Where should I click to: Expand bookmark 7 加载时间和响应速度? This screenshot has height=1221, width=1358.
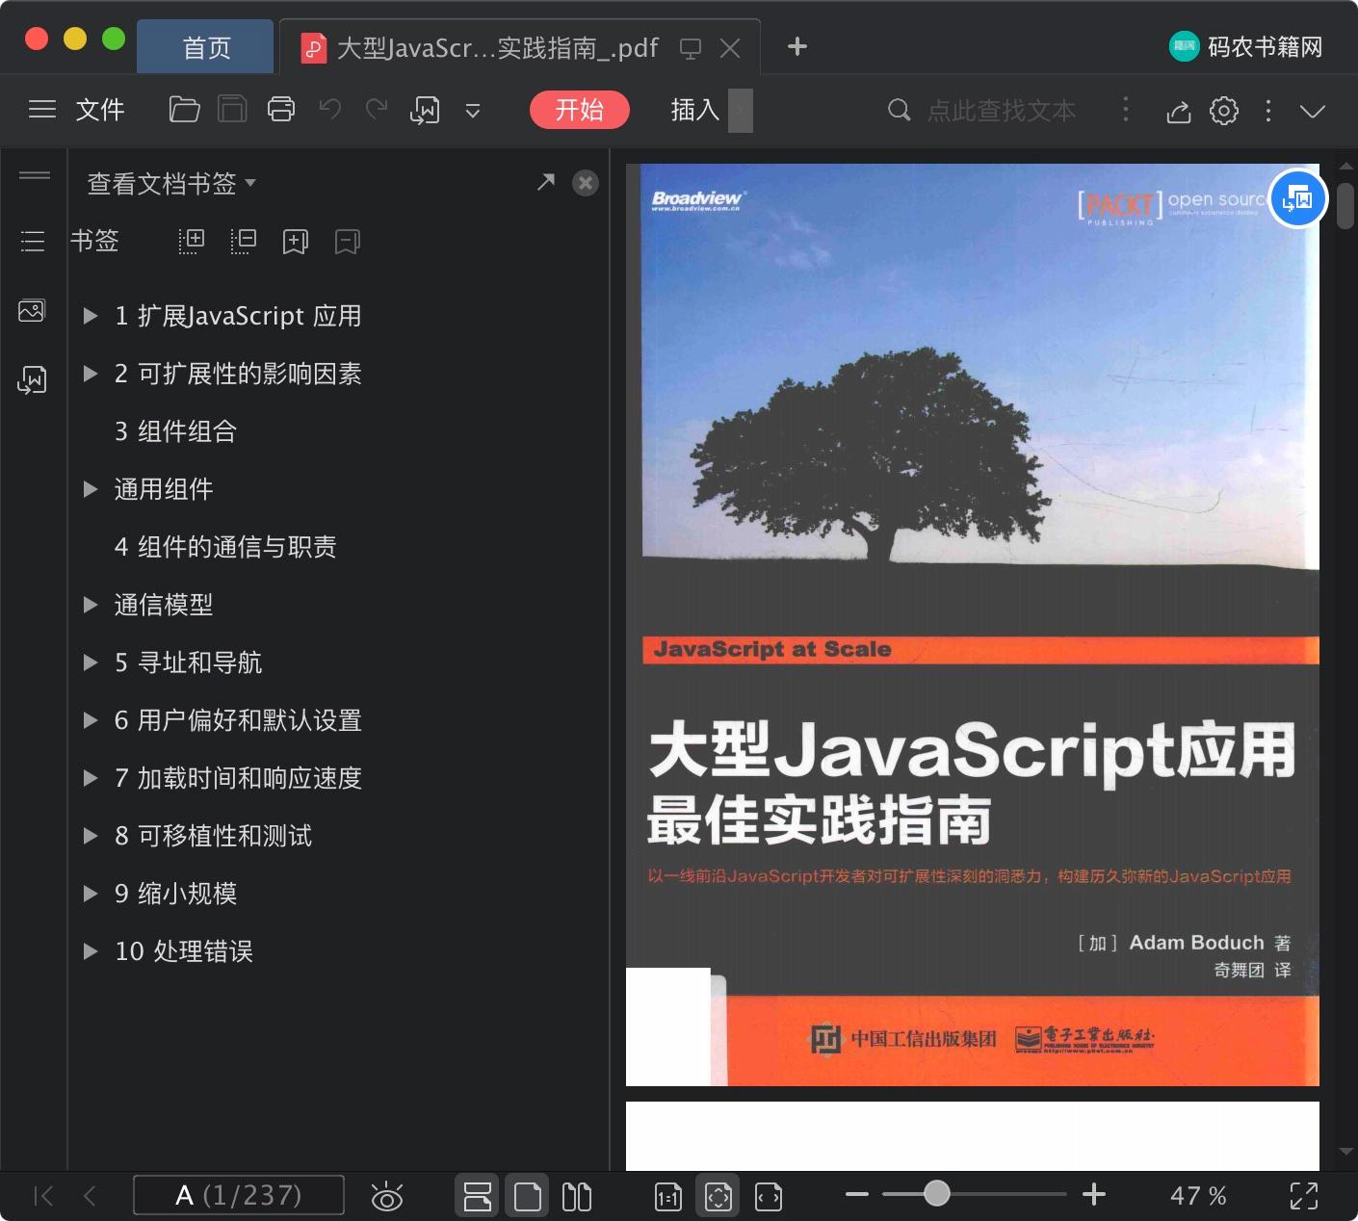coord(91,778)
